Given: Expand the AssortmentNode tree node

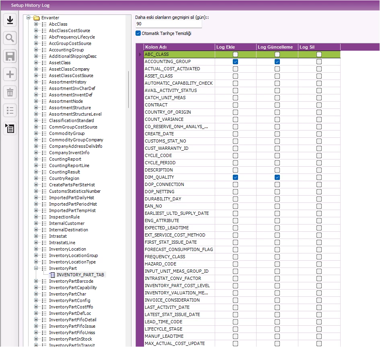Looking at the screenshot, I should [36, 101].
